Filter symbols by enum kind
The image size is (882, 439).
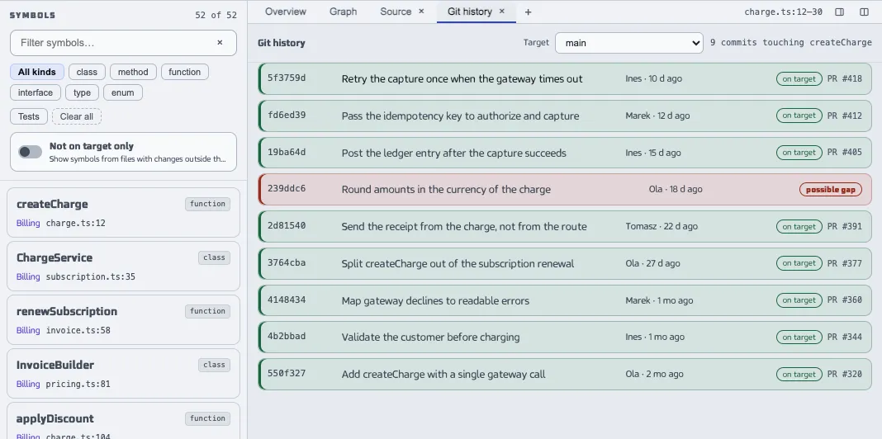click(122, 92)
